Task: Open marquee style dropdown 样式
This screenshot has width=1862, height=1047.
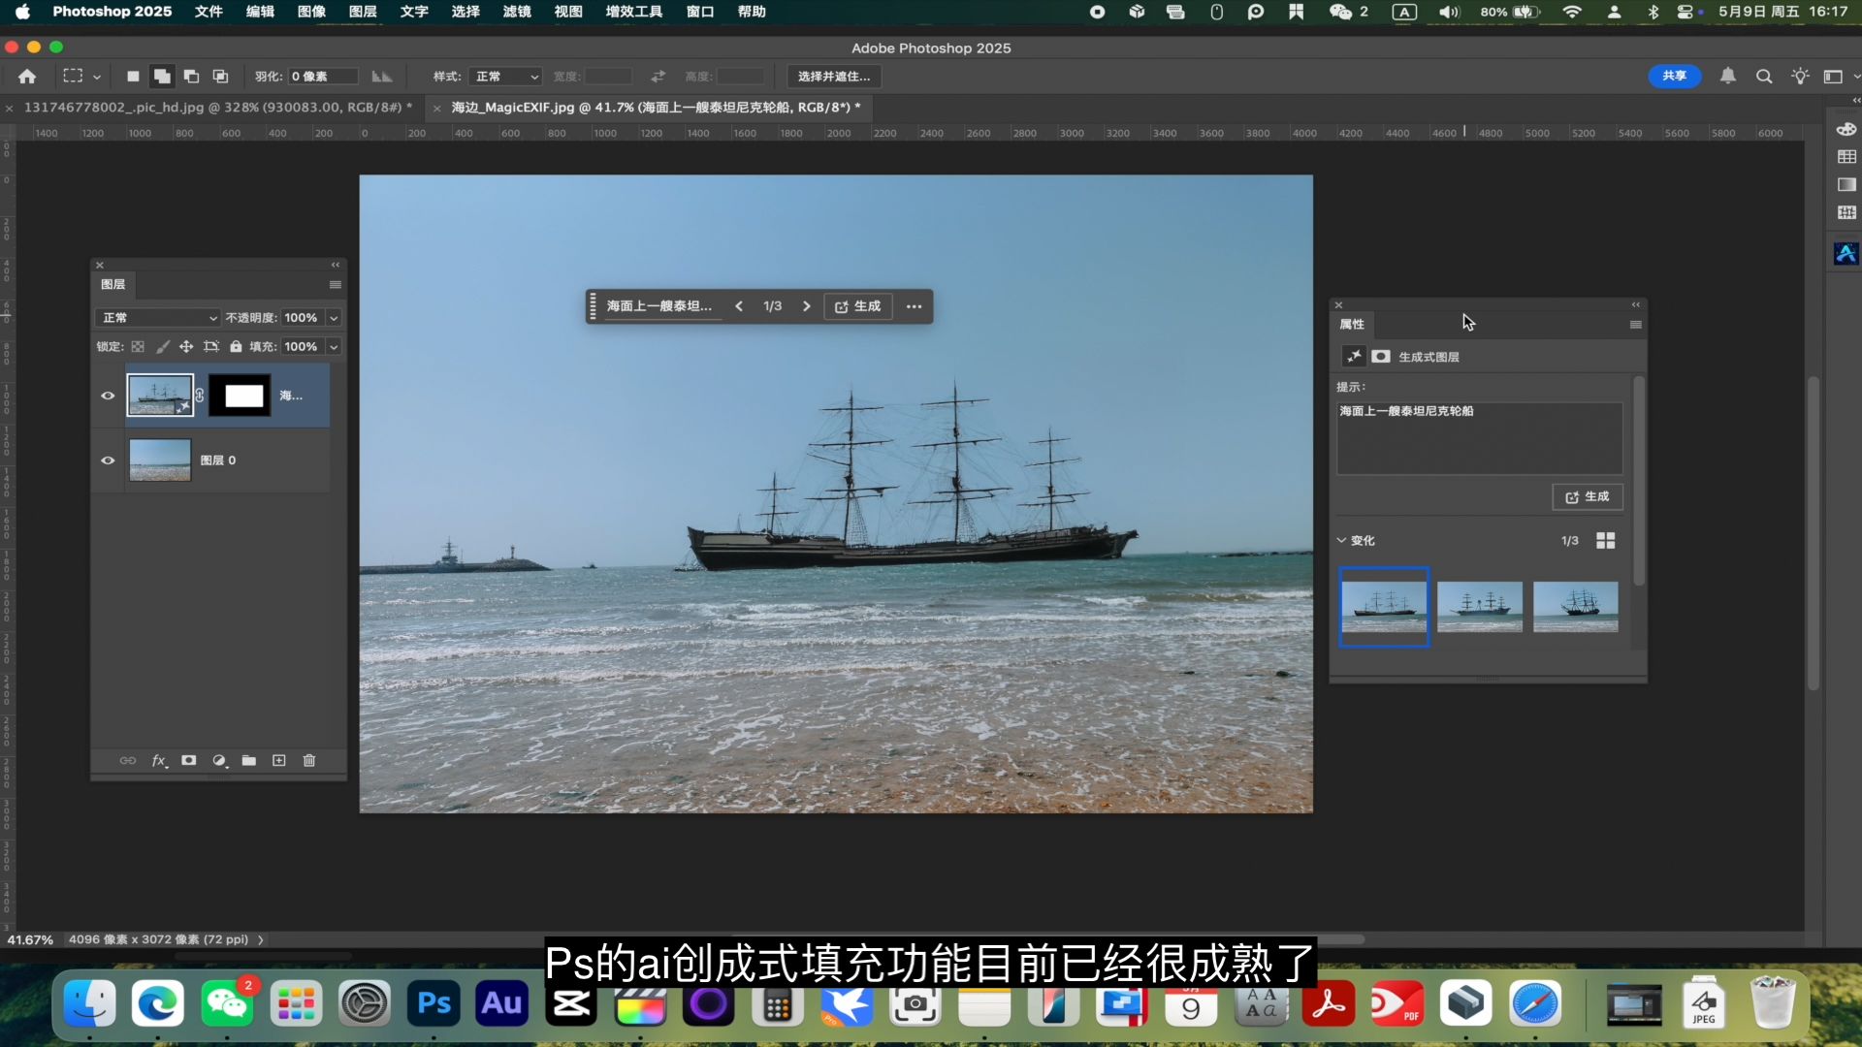Action: point(504,76)
